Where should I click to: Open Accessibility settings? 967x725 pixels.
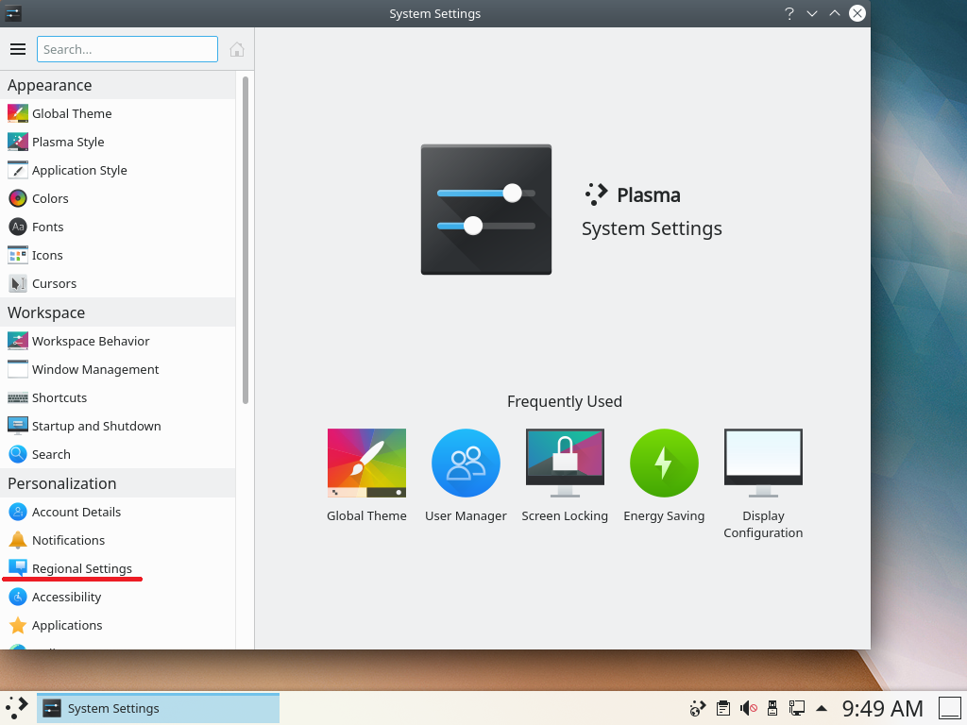[117, 597]
